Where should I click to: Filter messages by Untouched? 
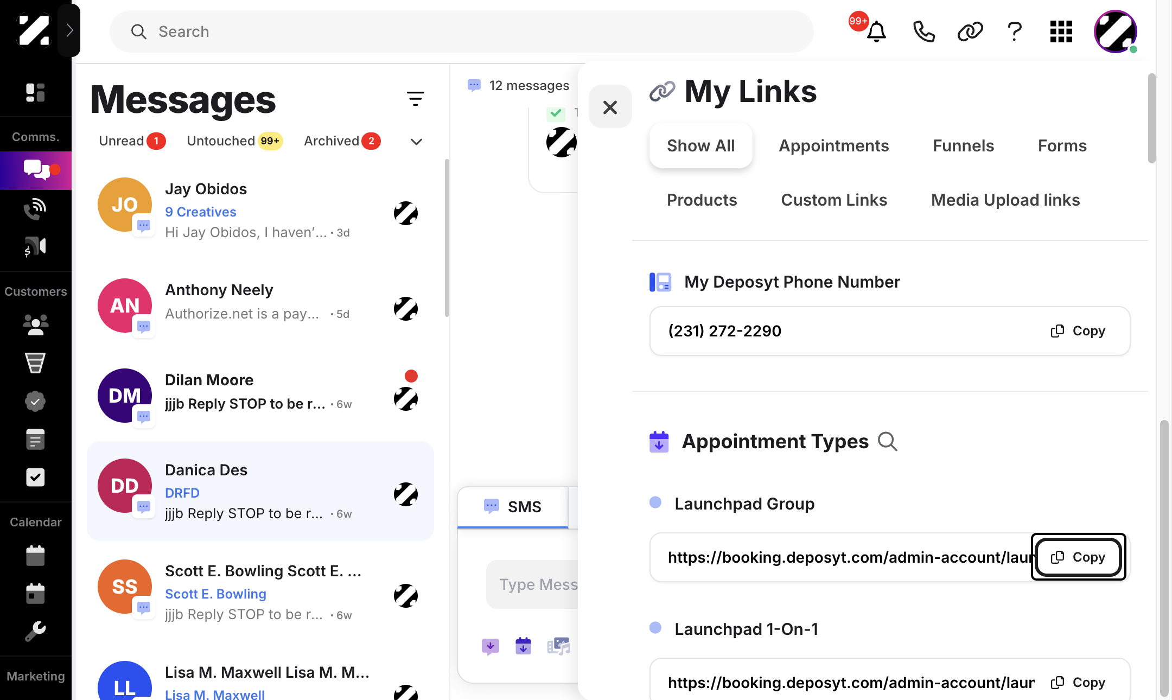[234, 141]
